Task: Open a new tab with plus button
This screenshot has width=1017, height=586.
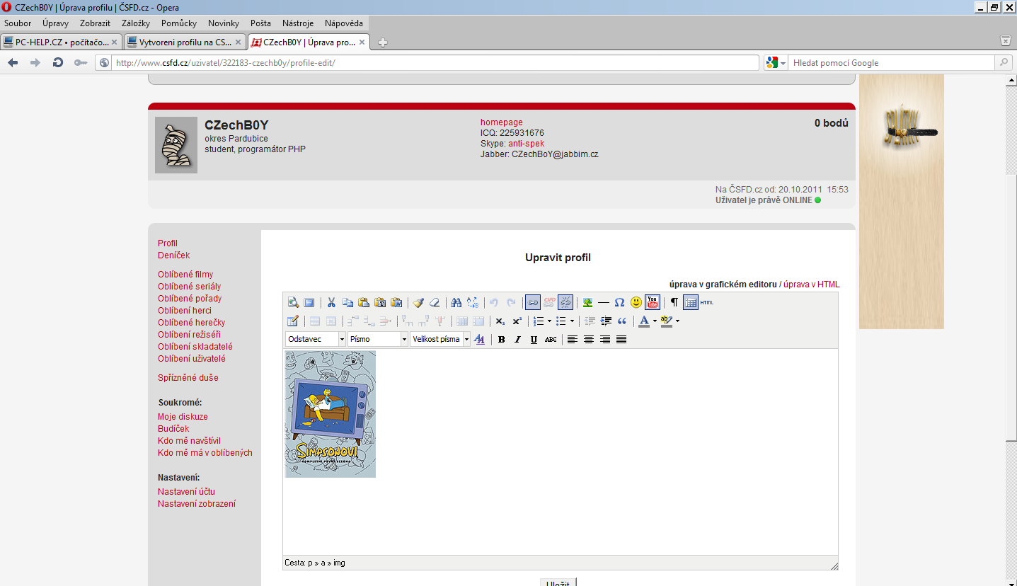Action: click(x=383, y=42)
